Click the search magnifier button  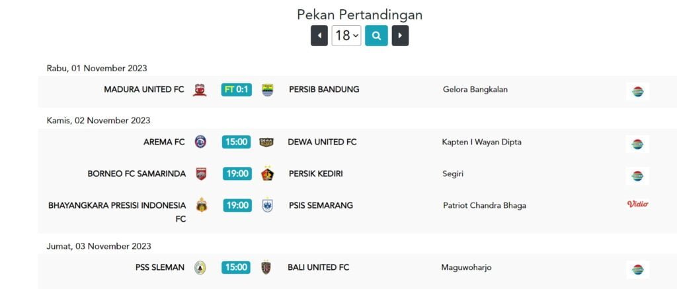click(376, 36)
